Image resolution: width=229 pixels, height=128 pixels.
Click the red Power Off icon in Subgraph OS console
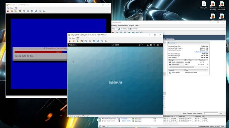point(70,41)
